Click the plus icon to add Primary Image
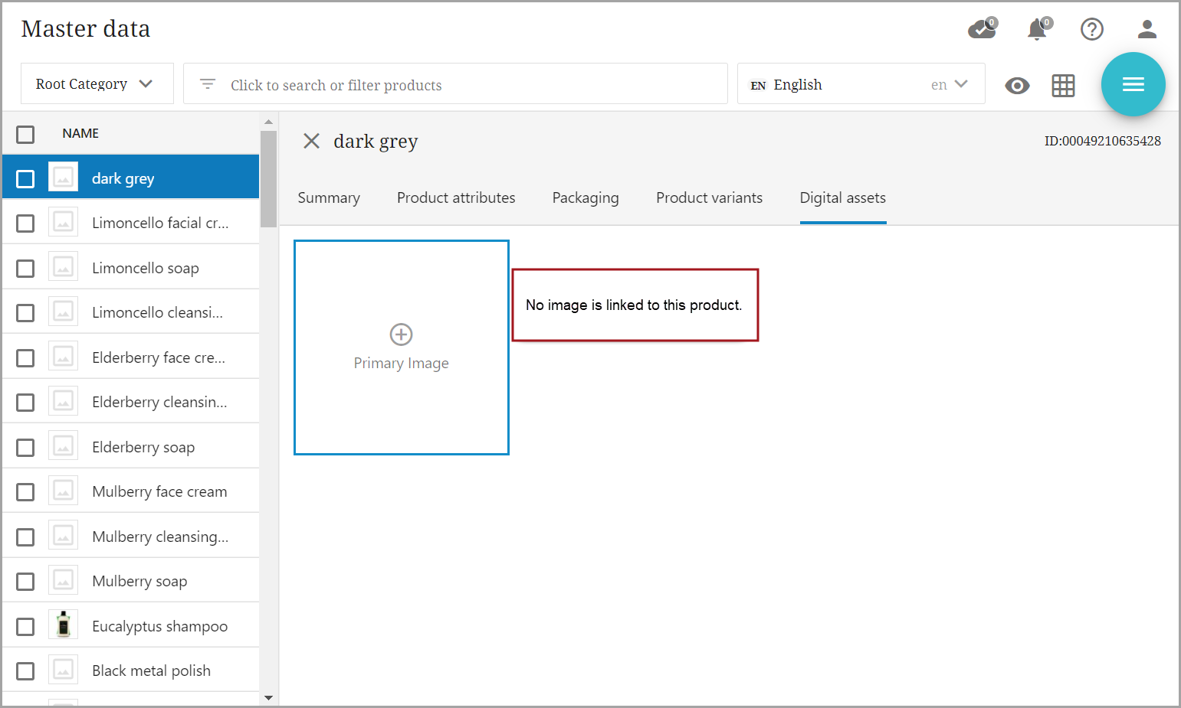Screen dimensions: 1181x708 402,334
